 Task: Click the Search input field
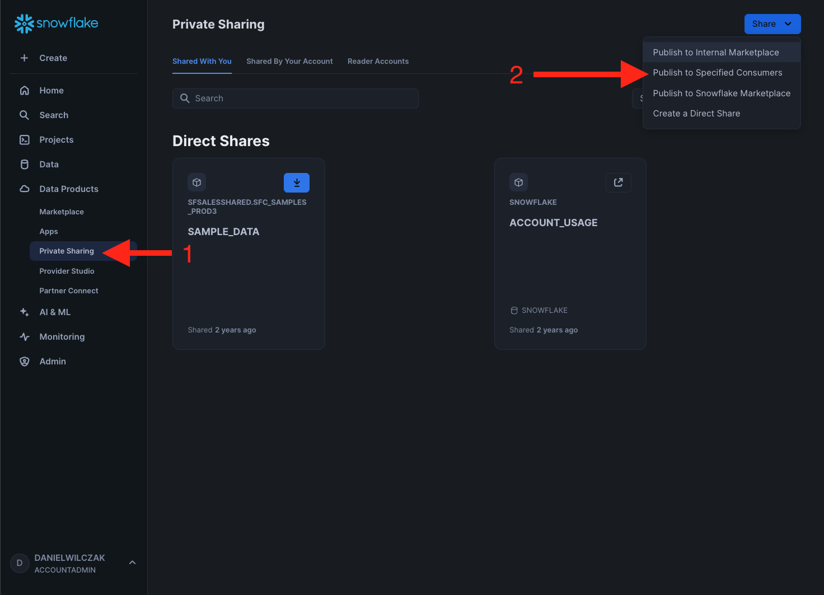tap(302, 99)
